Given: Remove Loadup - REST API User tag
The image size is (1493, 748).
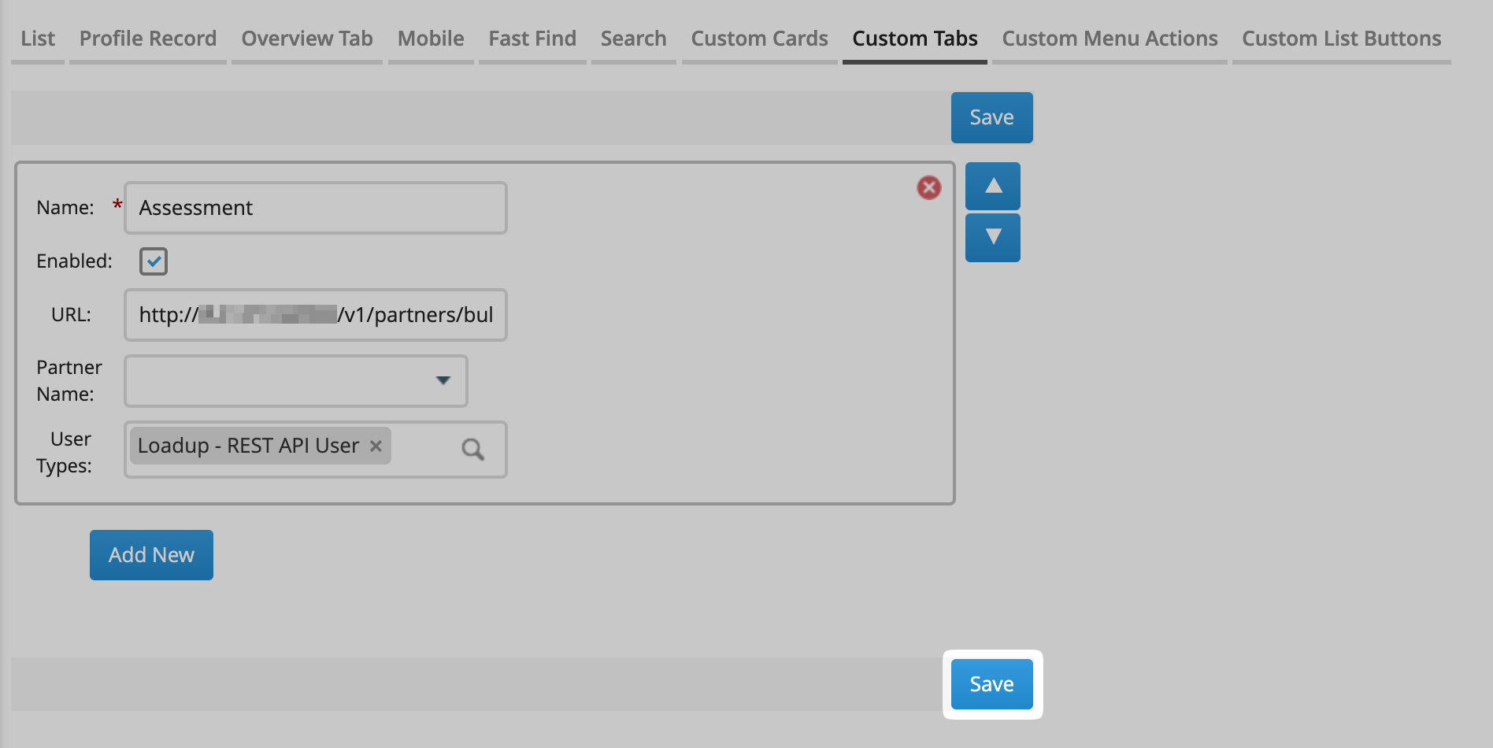Looking at the screenshot, I should [376, 446].
